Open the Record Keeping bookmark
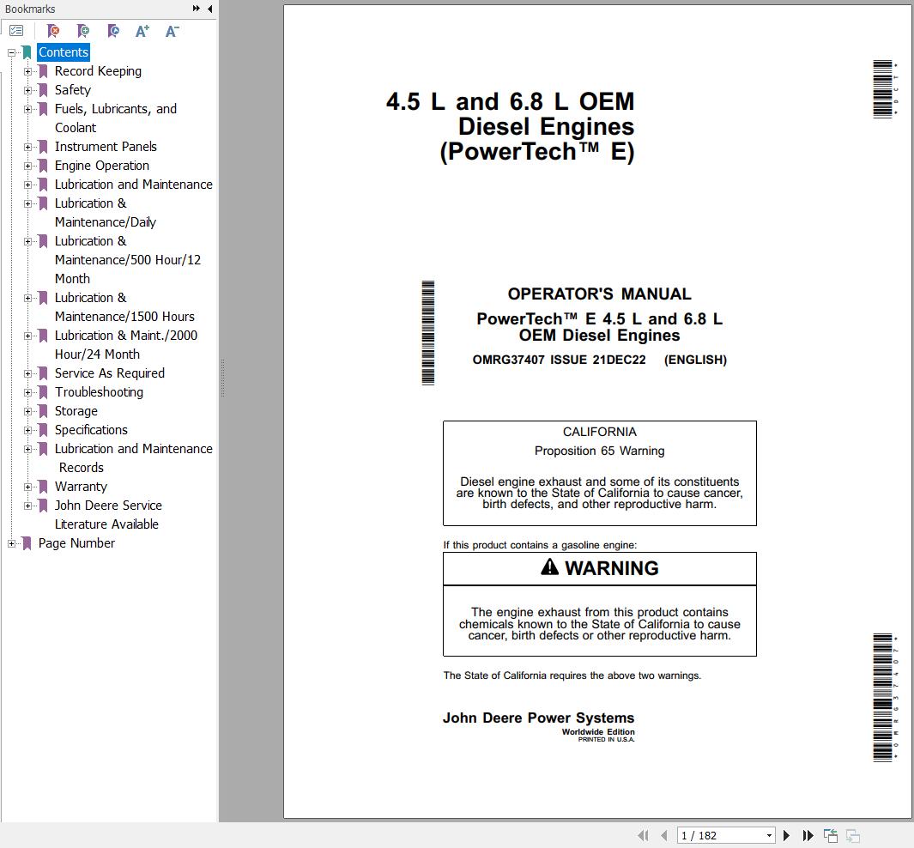 tap(98, 71)
